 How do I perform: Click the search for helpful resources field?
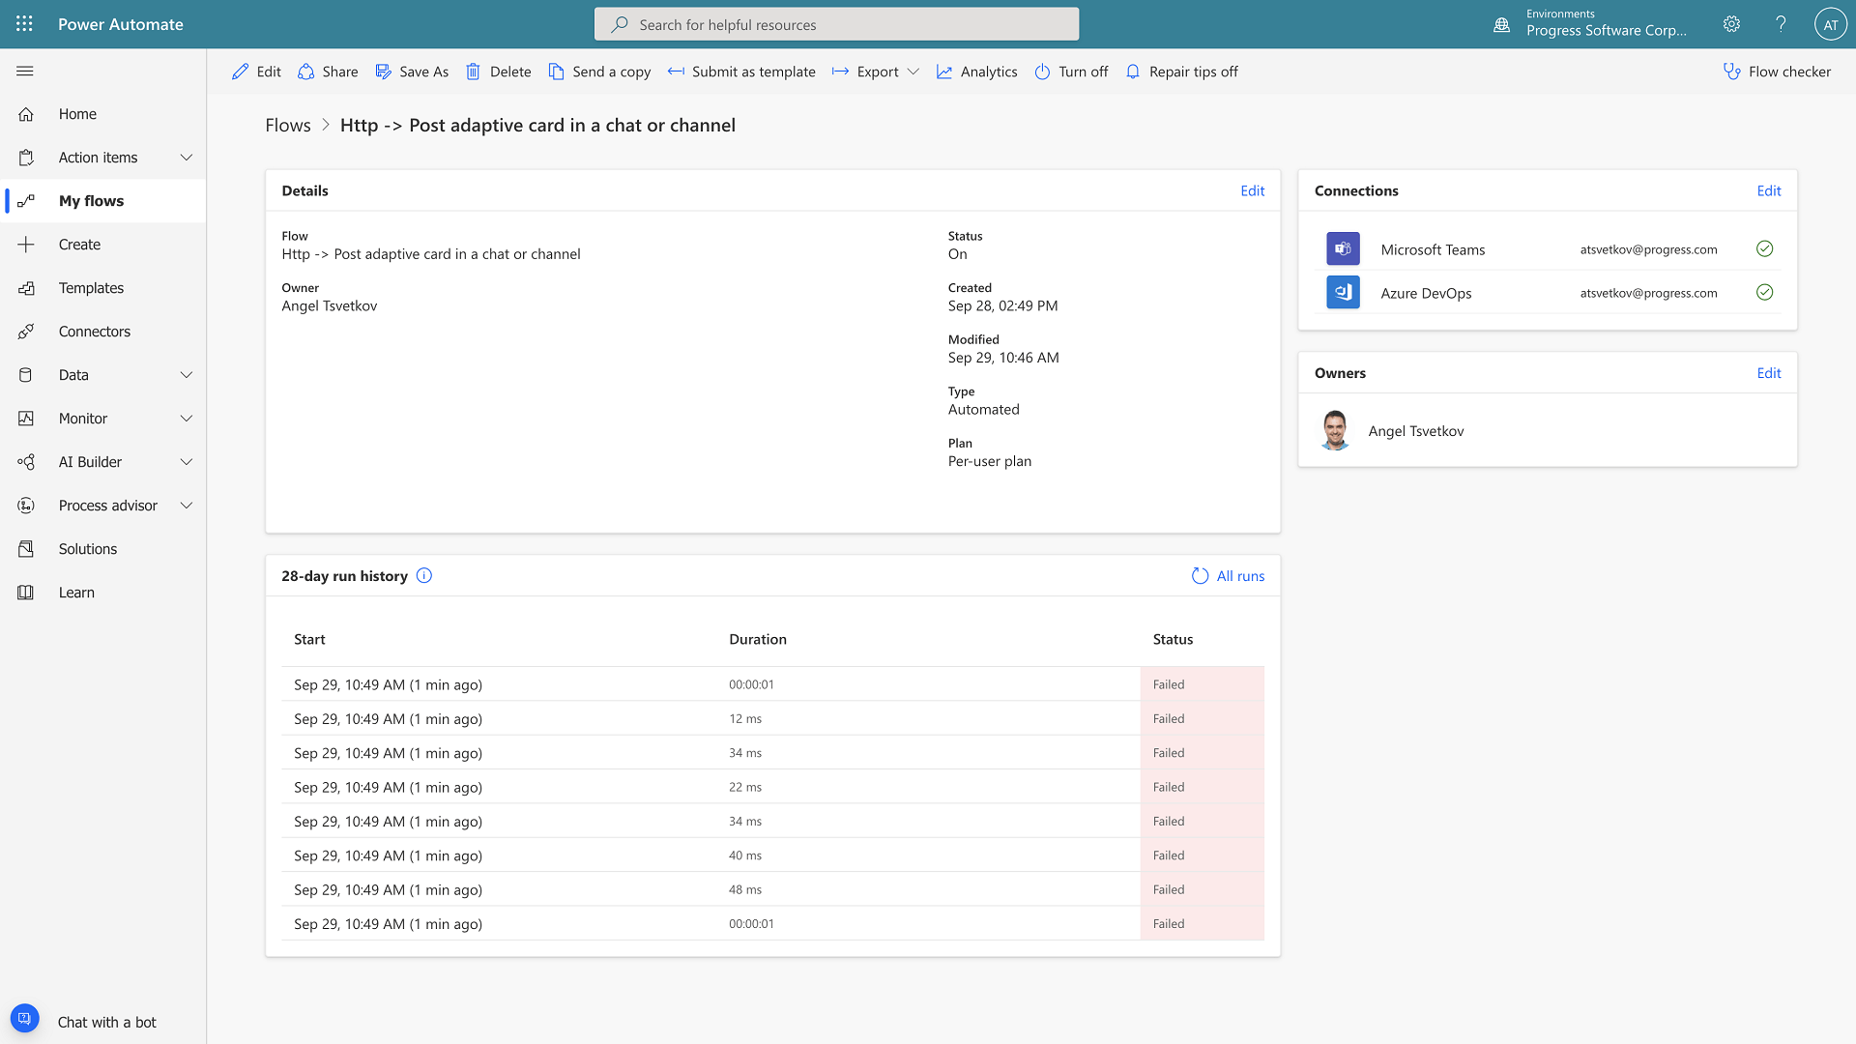(836, 24)
